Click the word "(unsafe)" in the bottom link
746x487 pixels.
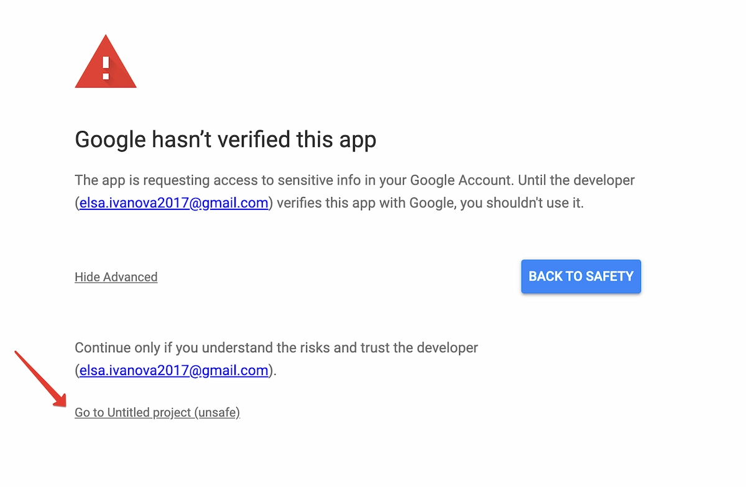[x=217, y=412]
